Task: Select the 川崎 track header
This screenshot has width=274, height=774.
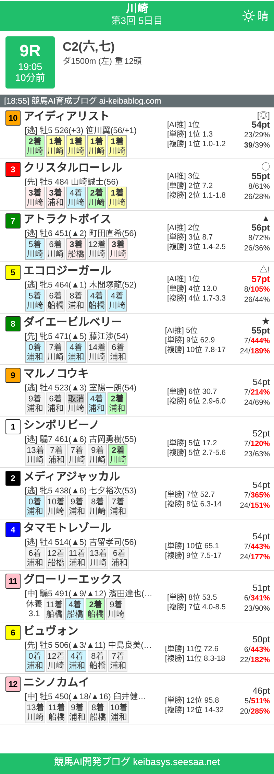Action: 137,8
